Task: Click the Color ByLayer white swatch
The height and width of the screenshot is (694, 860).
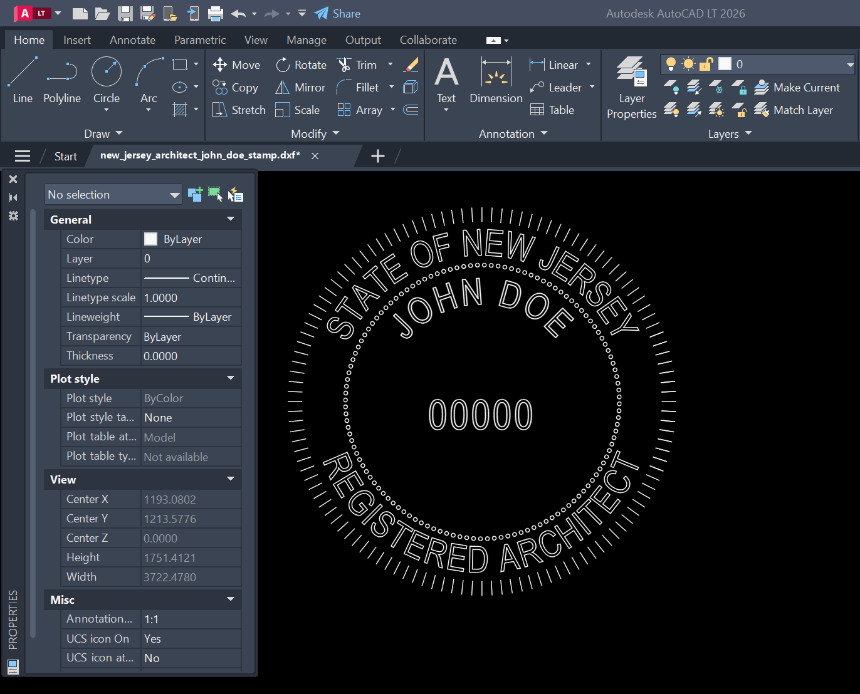Action: [x=150, y=239]
